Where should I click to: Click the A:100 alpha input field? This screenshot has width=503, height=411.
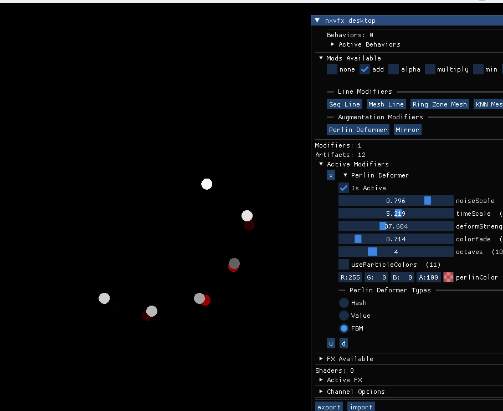tap(428, 277)
